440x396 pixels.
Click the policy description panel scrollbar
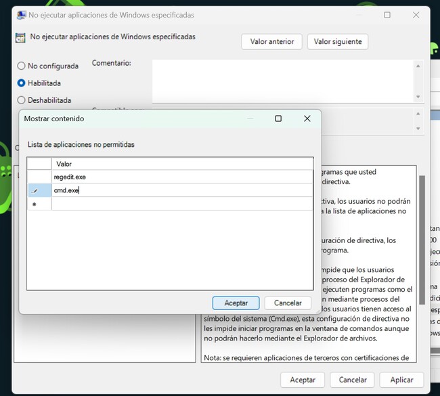pos(422,237)
